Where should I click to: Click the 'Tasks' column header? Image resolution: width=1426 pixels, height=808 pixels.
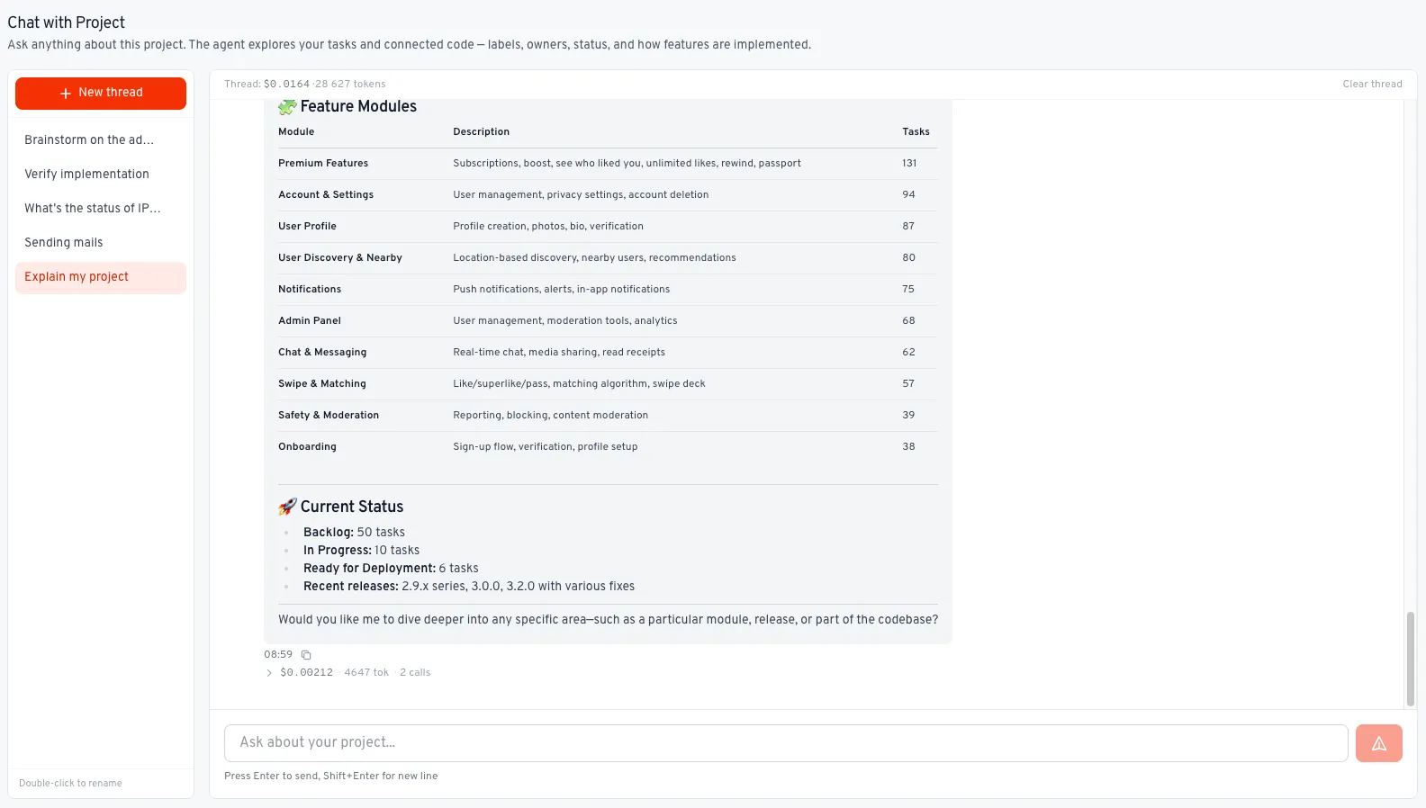pos(916,132)
